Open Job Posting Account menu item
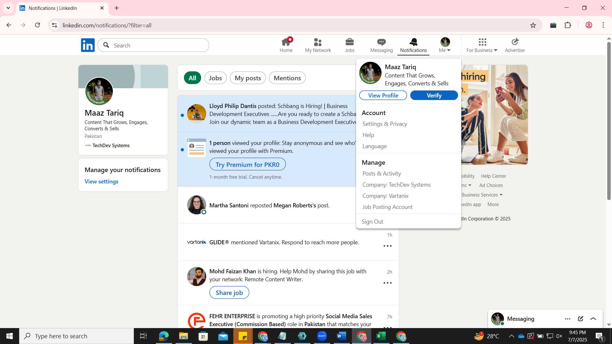Screen dimensions: 612x344 (387, 207)
